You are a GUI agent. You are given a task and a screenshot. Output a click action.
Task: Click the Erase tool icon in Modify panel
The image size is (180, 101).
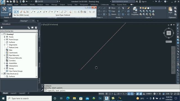[x=129, y=8]
